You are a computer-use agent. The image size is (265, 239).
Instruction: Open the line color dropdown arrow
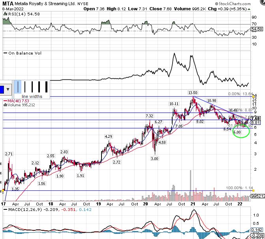(8, 89)
